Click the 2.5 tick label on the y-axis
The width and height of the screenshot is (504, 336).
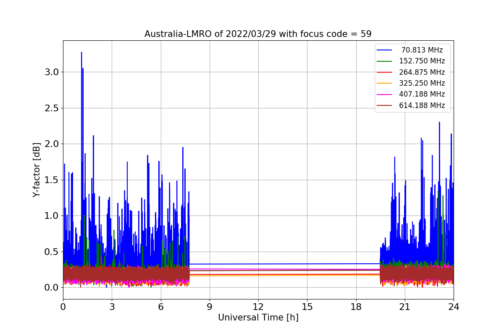tap(51, 108)
